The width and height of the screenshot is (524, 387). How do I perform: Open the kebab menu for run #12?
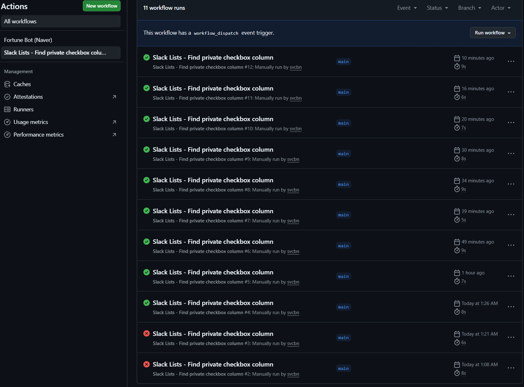click(511, 62)
